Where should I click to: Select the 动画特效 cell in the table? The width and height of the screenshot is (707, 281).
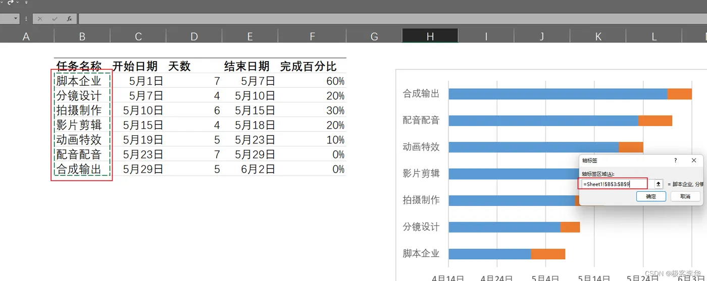pos(82,139)
